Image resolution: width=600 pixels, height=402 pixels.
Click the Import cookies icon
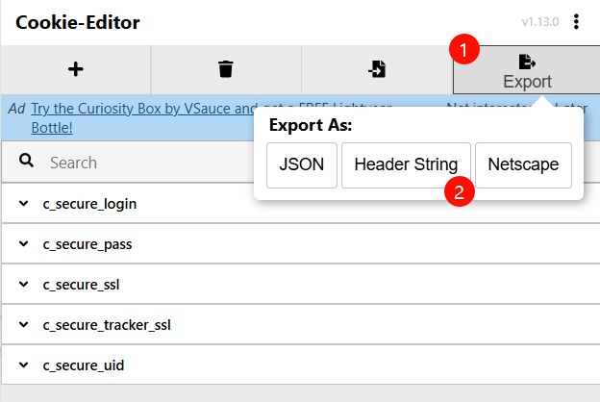pos(376,68)
